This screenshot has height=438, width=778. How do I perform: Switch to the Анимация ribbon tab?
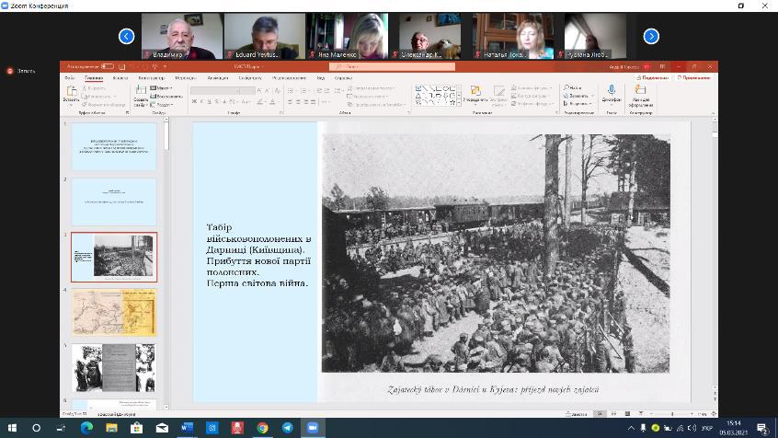[x=218, y=78]
